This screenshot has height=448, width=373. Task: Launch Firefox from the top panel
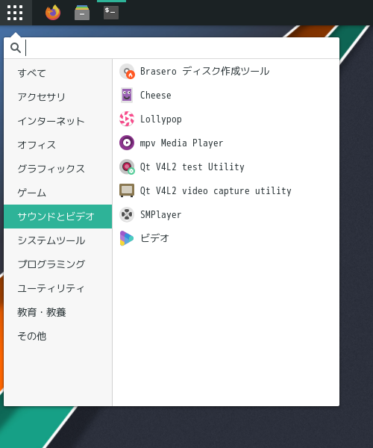(53, 13)
